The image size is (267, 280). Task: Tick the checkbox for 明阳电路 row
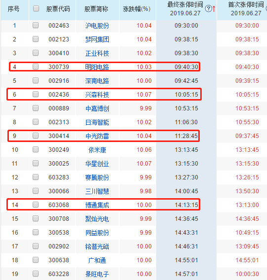pos(36,67)
